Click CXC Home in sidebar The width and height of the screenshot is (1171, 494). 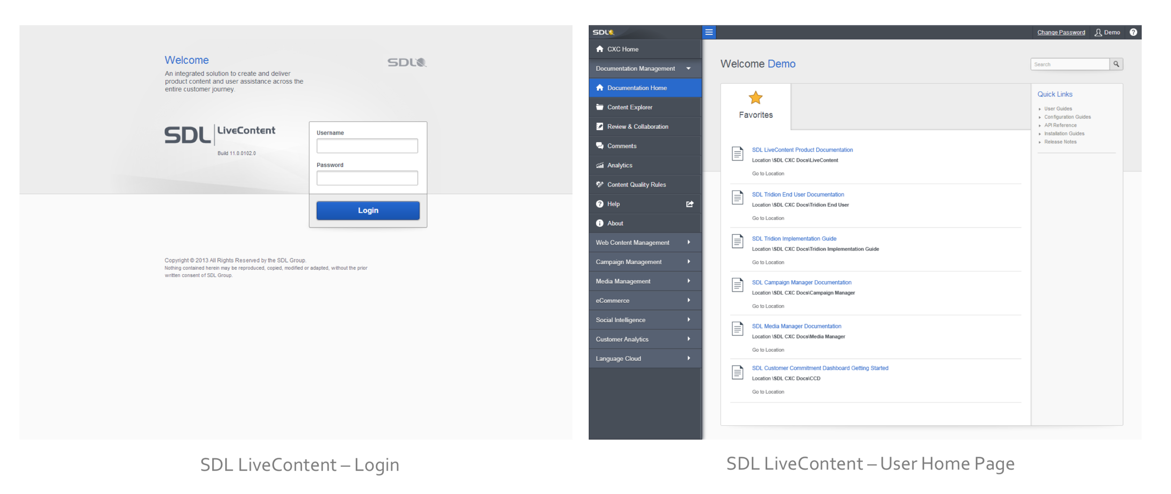click(645, 49)
